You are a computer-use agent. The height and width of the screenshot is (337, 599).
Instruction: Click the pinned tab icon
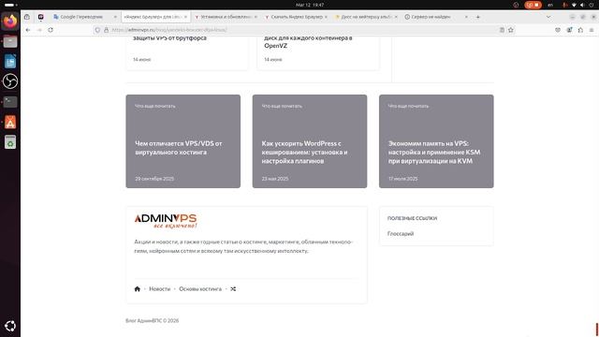point(41,17)
